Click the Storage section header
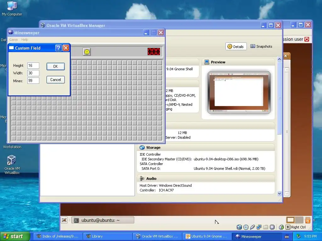Screen dimensions: 322x241 coord(206,147)
